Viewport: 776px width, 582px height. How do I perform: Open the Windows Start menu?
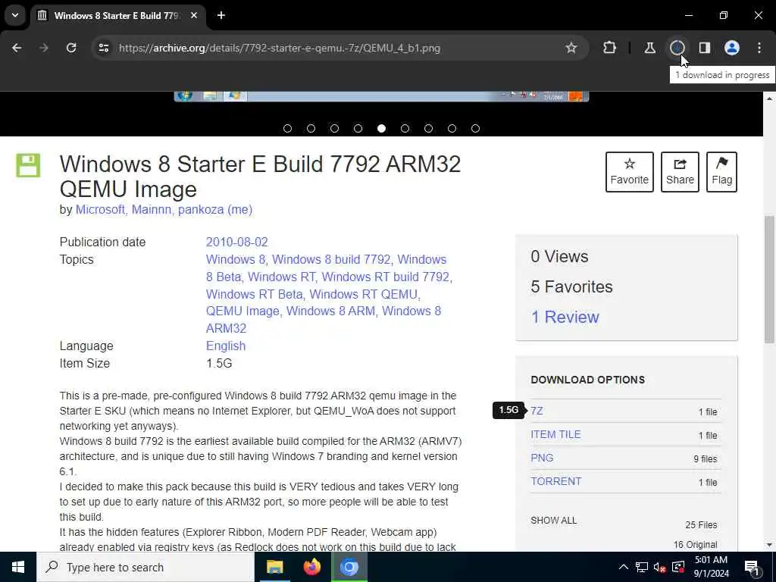[18, 567]
